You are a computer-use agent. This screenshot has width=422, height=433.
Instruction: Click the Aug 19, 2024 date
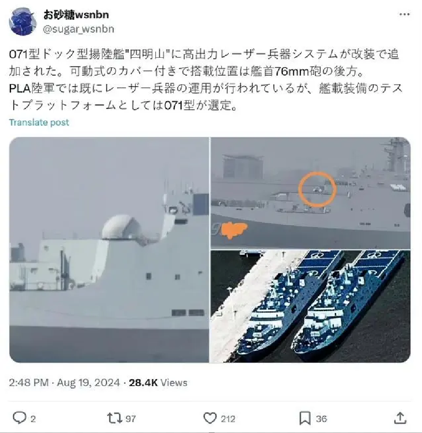point(89,383)
